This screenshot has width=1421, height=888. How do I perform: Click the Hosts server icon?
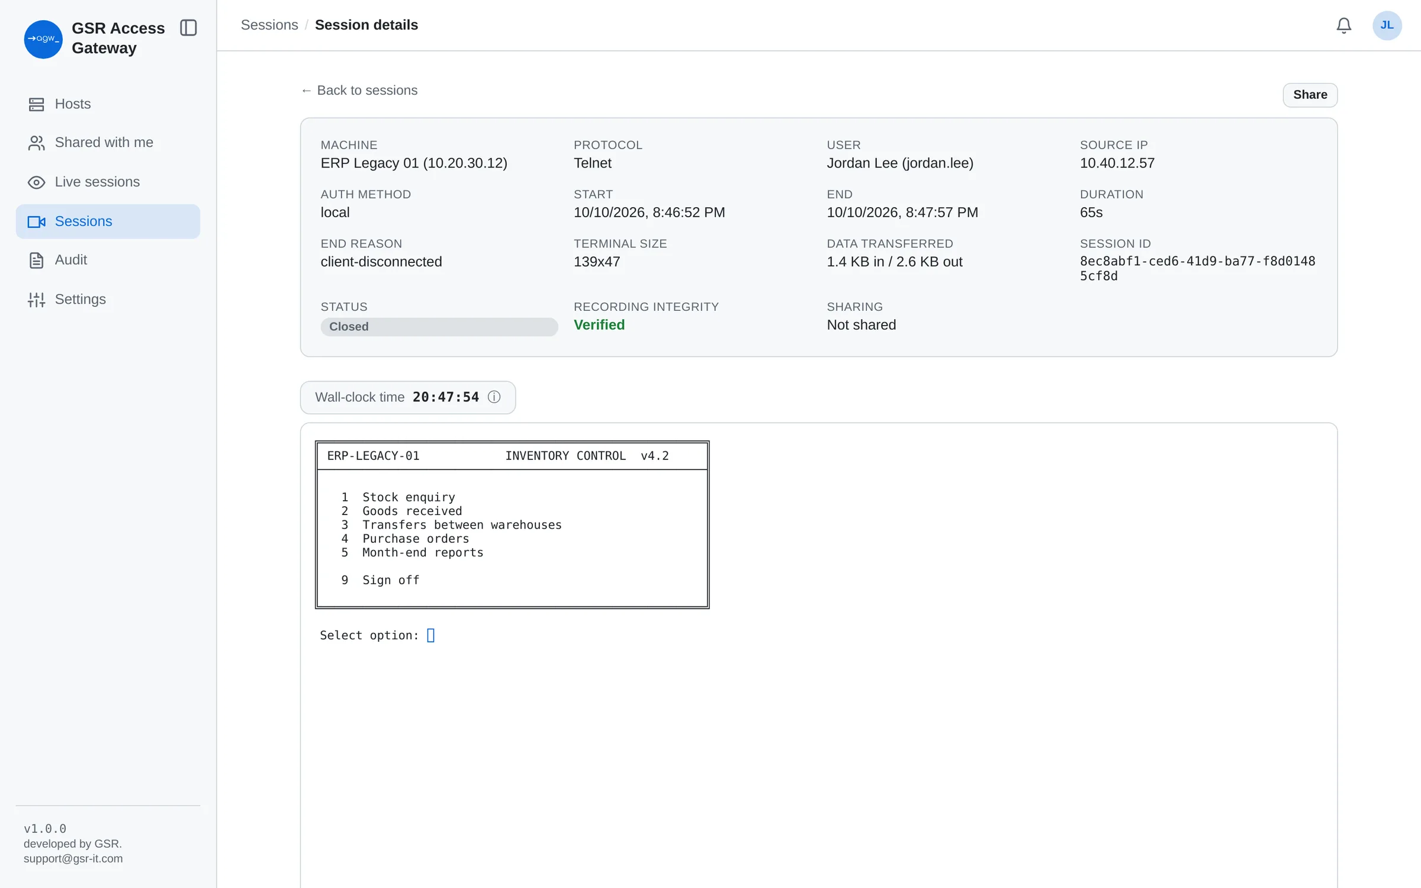(36, 104)
